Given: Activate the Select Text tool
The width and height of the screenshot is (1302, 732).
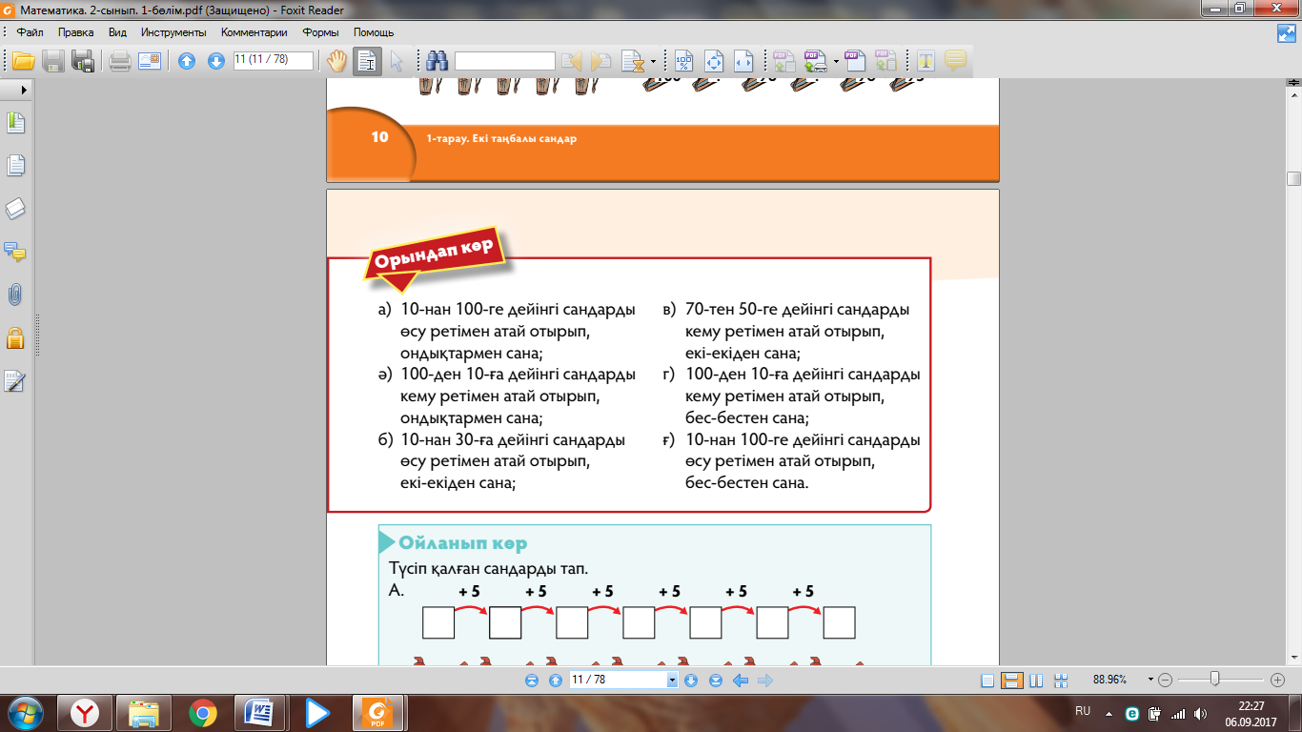Looking at the screenshot, I should coord(368,61).
